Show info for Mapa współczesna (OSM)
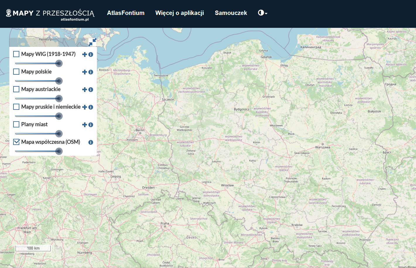The height and width of the screenshot is (268, 416). click(91, 142)
